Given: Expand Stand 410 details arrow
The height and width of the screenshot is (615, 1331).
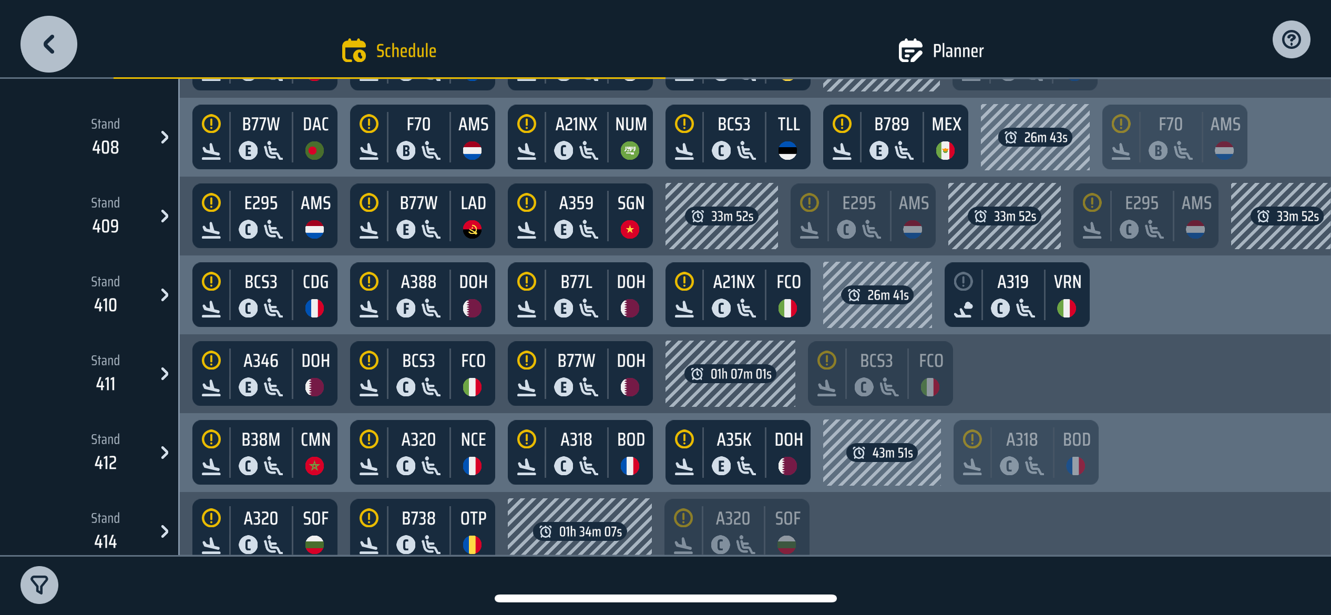Looking at the screenshot, I should pyautogui.click(x=165, y=295).
